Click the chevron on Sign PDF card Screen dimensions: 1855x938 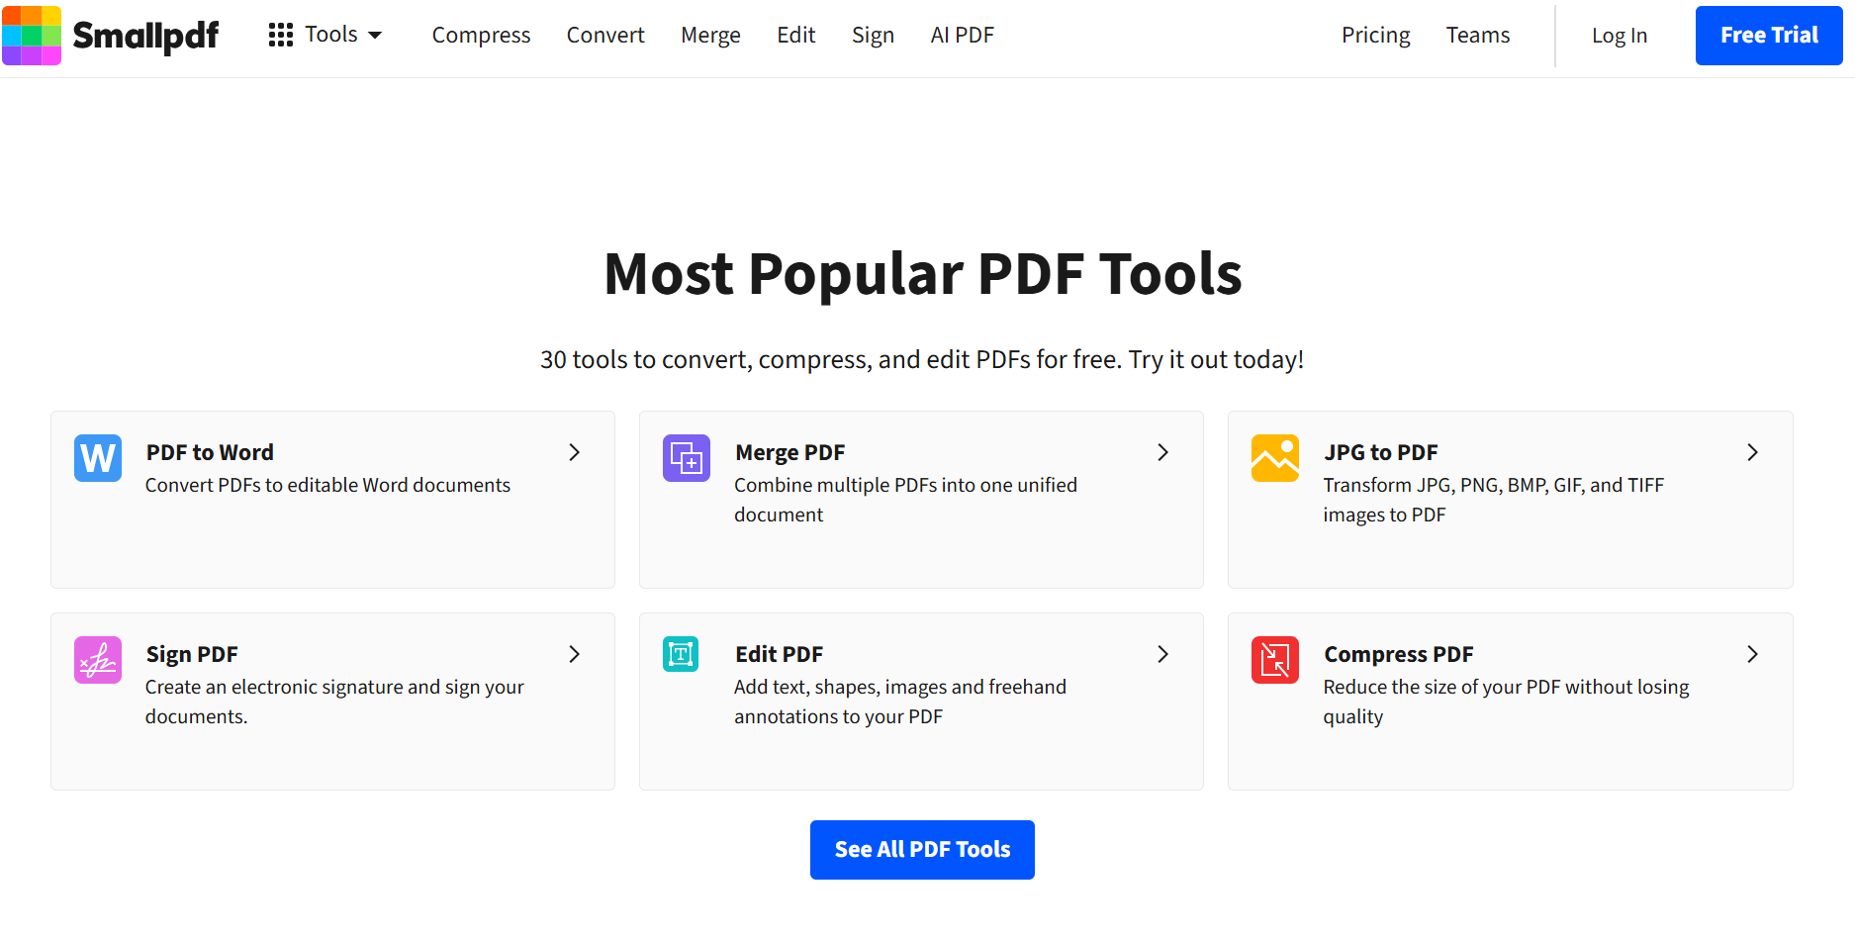coord(575,654)
